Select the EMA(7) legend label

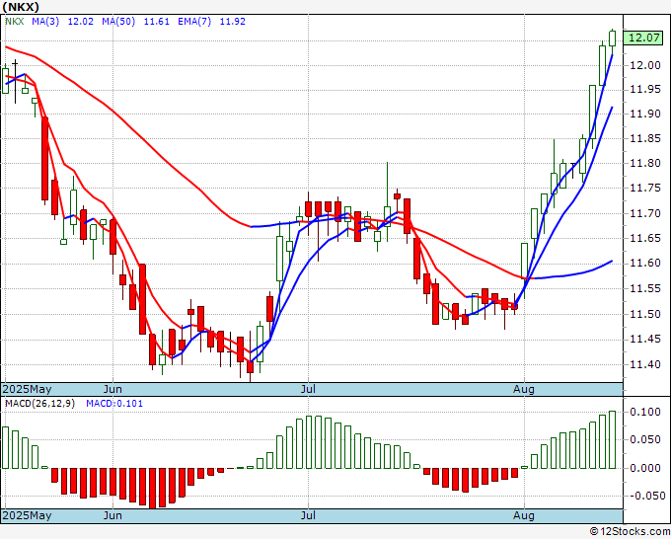pyautogui.click(x=194, y=22)
